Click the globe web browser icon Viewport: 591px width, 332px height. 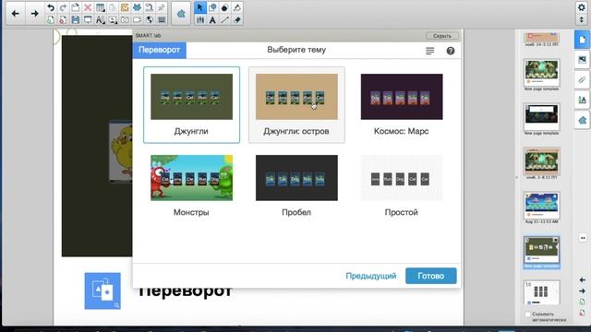click(150, 19)
